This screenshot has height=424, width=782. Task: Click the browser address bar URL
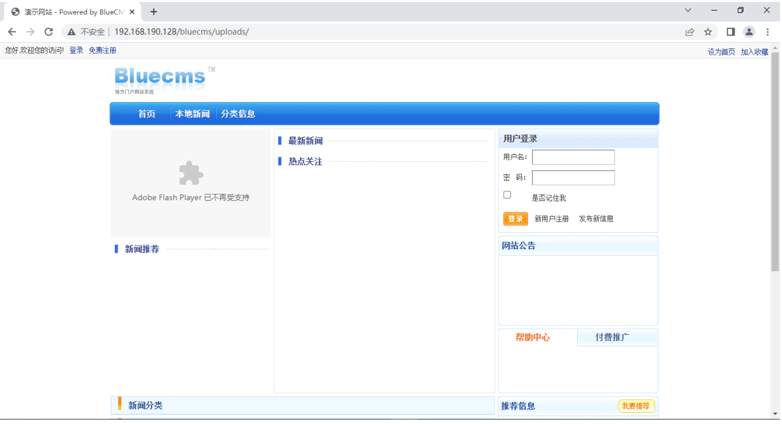181,32
